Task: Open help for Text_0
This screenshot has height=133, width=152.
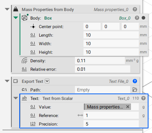Action: click(143, 98)
